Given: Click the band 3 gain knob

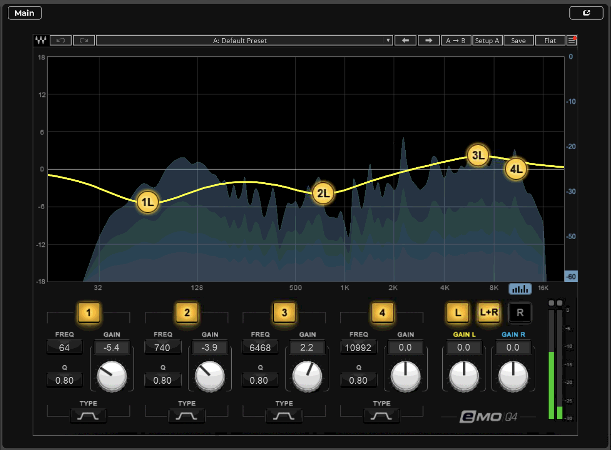Looking at the screenshot, I should pyautogui.click(x=308, y=376).
